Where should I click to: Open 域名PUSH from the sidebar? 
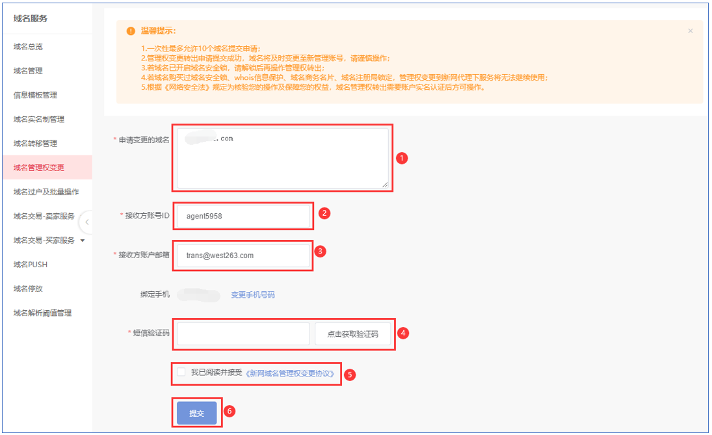(31, 265)
